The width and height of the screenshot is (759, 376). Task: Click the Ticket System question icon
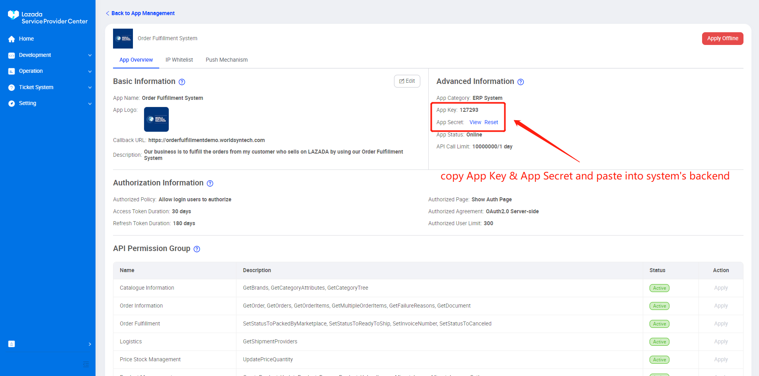(12, 88)
